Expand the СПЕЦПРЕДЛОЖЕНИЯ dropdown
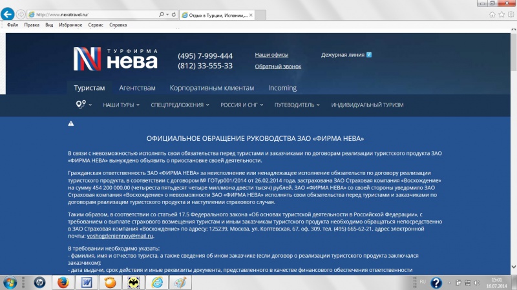517x290 pixels. click(180, 105)
